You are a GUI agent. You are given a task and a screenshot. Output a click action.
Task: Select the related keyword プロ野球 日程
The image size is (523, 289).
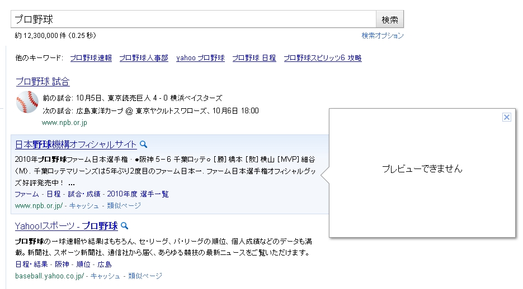(x=254, y=58)
